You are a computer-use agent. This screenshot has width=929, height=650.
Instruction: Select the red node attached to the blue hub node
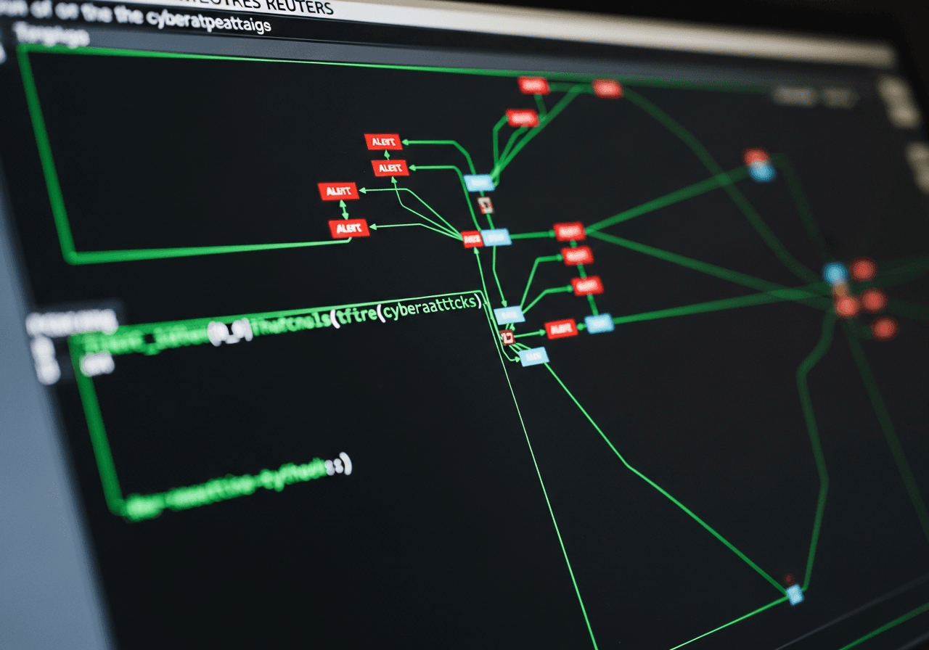(472, 239)
